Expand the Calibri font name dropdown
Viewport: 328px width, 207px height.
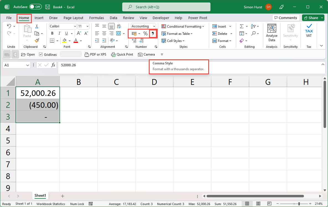75,26
